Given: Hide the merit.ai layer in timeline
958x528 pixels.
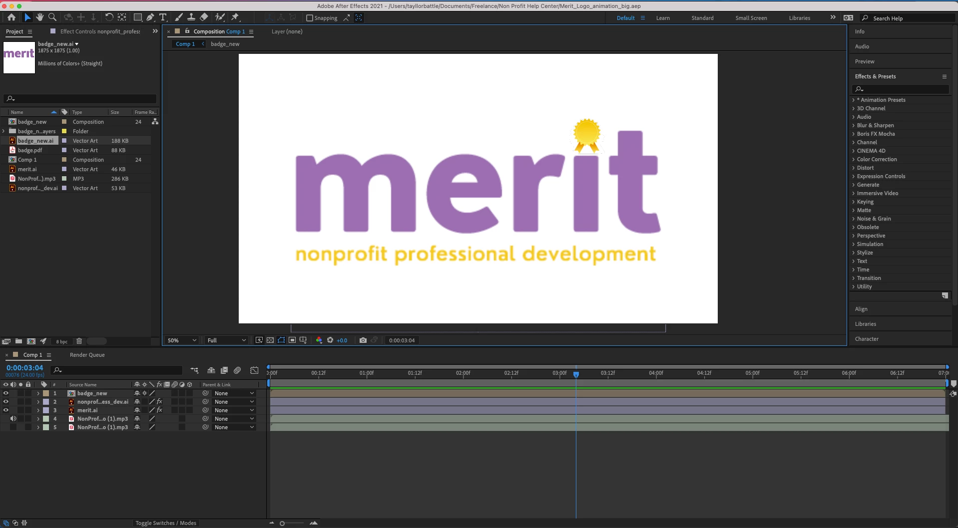Looking at the screenshot, I should (x=6, y=410).
